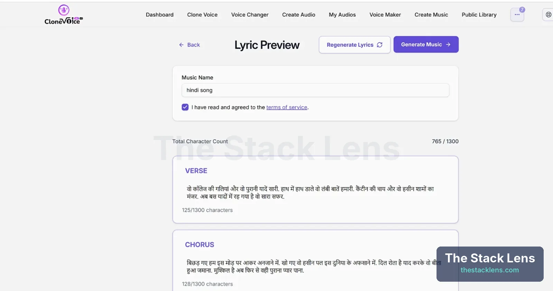The height and width of the screenshot is (291, 553).
Task: Click into the VERSE lyrics text
Action: click(310, 193)
